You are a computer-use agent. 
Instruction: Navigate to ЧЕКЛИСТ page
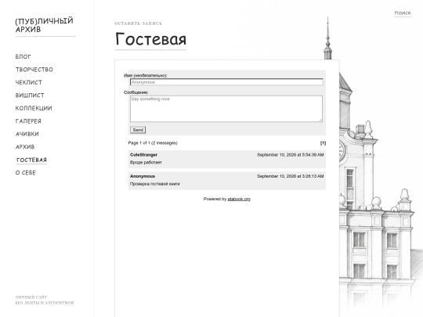(x=29, y=82)
